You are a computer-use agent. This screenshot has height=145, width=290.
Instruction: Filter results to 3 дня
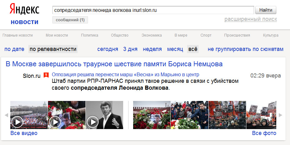(130, 49)
